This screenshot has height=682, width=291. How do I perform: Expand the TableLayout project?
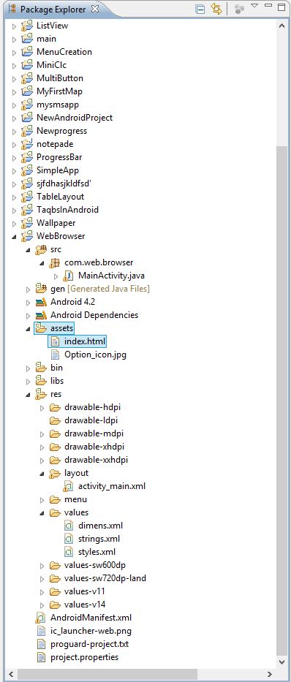coord(15,197)
